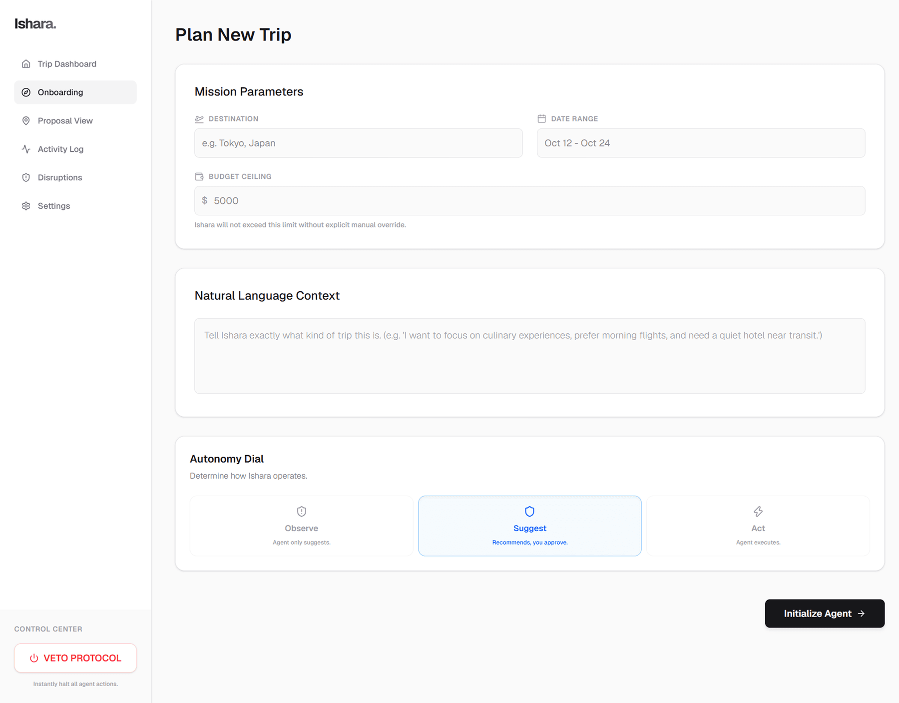Select the Observe autonomy mode
Screen dimensions: 899x703
click(302, 526)
